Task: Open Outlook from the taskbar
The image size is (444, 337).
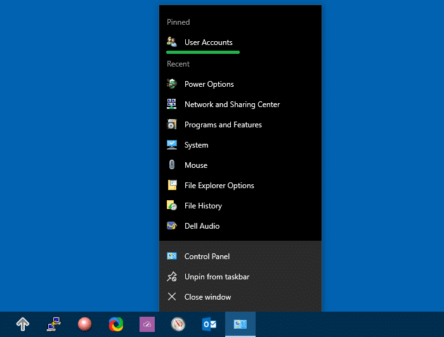Action: (x=209, y=324)
